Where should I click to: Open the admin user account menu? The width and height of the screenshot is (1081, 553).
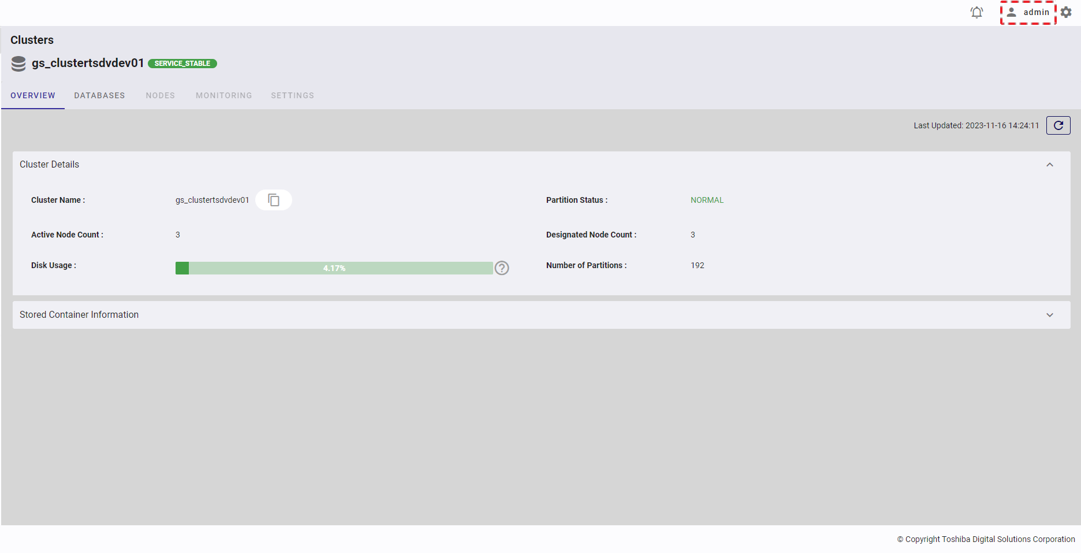pyautogui.click(x=1028, y=12)
